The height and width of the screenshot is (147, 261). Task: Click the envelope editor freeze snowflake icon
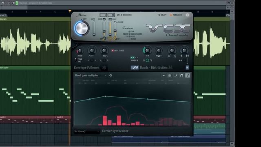point(170,76)
